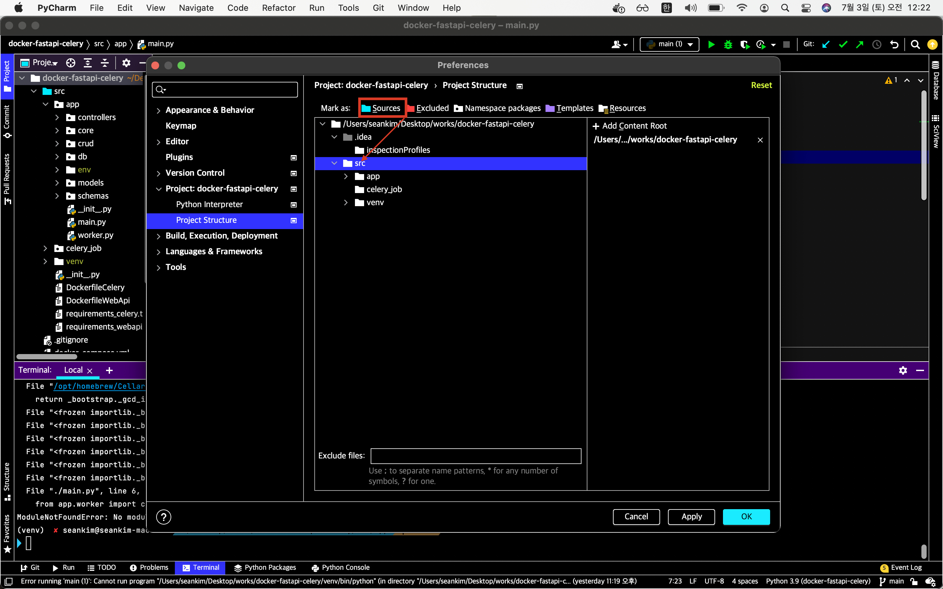Start debugging with the bug icon
Viewport: 943px width, 589px height.
point(728,45)
